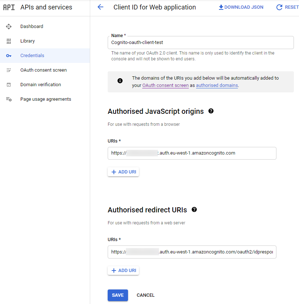Click the download arrow icon
Viewport: 299px width, 304px height.
tap(221, 7)
